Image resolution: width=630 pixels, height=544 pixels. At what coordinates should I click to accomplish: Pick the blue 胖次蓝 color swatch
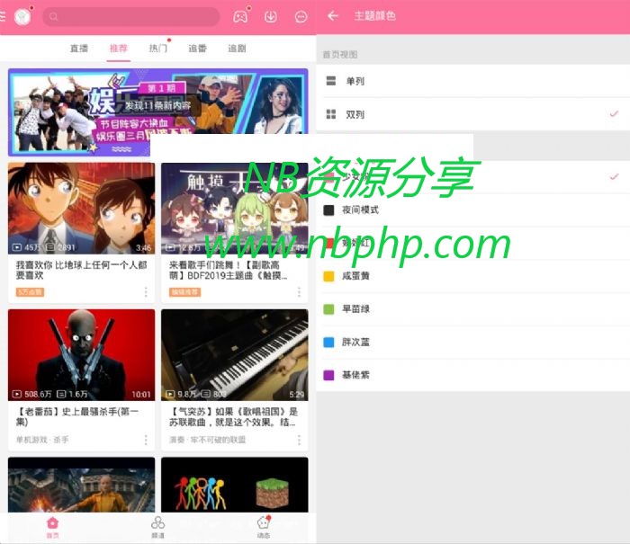coord(328,342)
